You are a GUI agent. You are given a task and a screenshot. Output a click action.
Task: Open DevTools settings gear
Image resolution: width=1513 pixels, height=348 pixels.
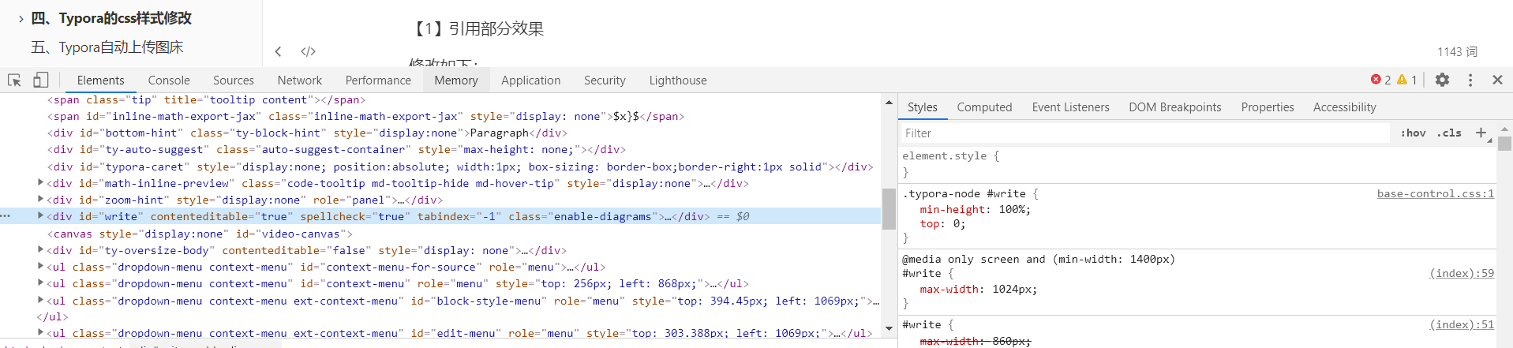pyautogui.click(x=1442, y=80)
